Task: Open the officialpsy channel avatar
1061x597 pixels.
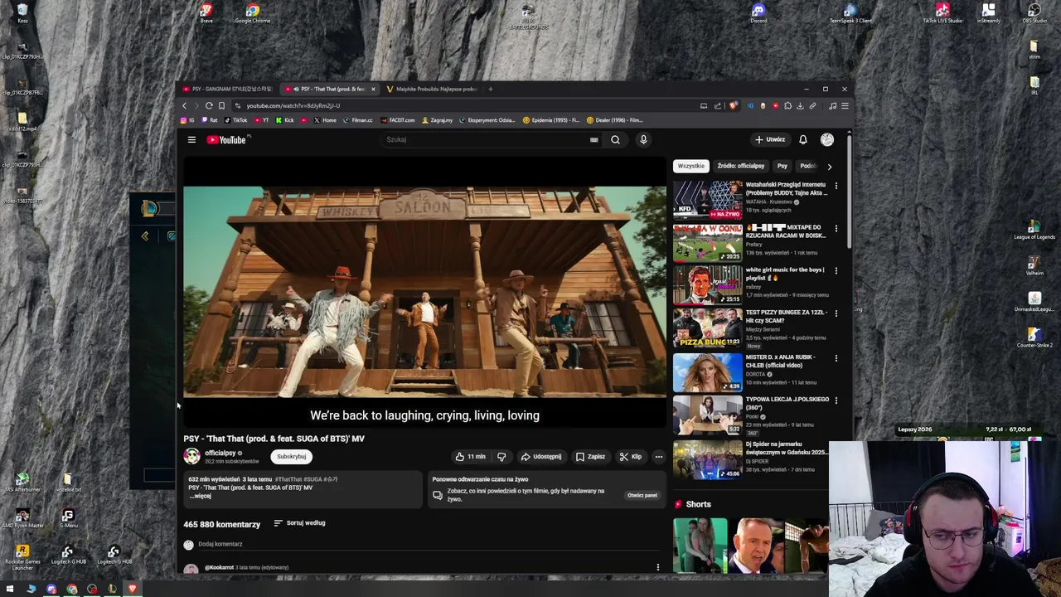Action: 191,455
